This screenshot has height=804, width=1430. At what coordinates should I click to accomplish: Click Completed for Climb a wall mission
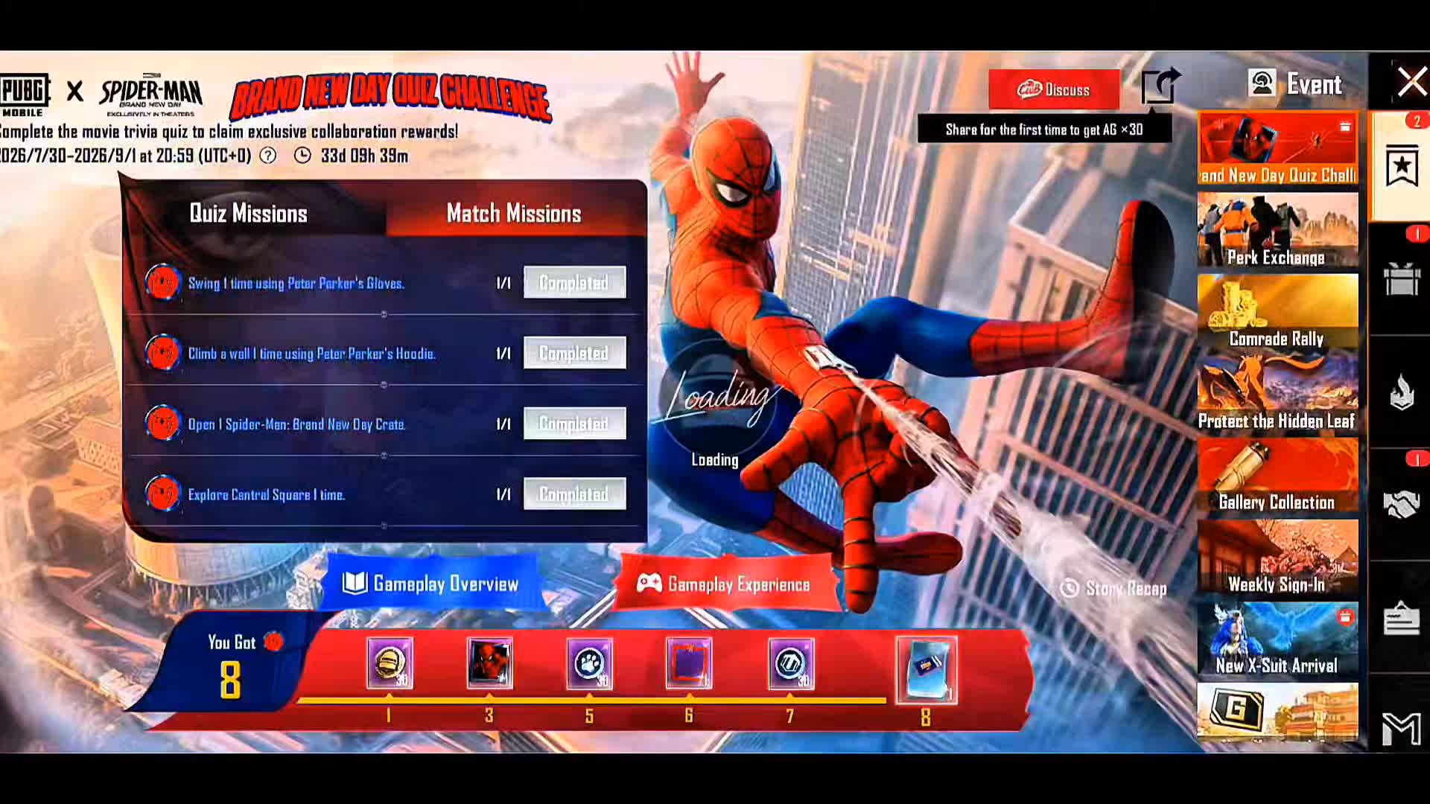pyautogui.click(x=574, y=353)
